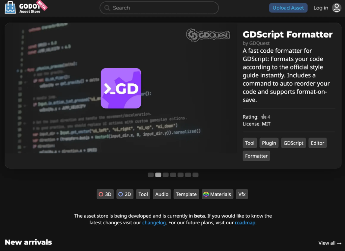Click the GDScript Formatter purple app icon
Viewport: 345px width, 251px height.
point(121,88)
